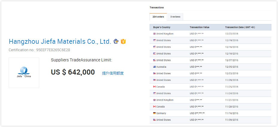Click the UK flag on the 12/22/2016 row
Viewport: 278px width, 127px height.
(154, 34)
